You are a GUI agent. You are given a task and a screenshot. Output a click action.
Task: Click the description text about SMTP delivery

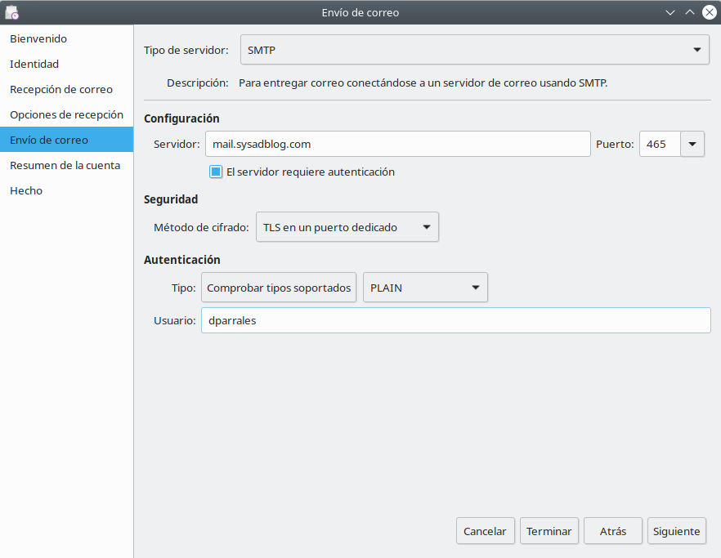pos(423,83)
